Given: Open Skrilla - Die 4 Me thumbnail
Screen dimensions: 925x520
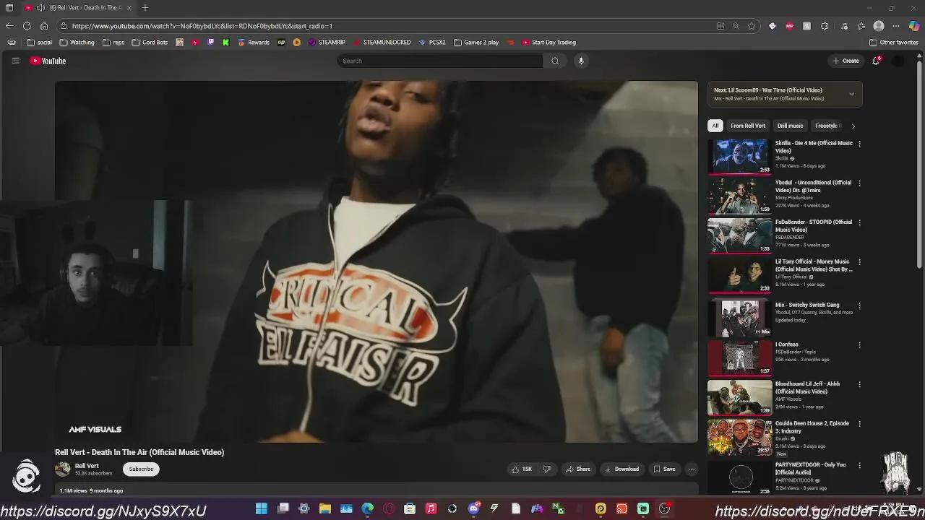Looking at the screenshot, I should 740,156.
